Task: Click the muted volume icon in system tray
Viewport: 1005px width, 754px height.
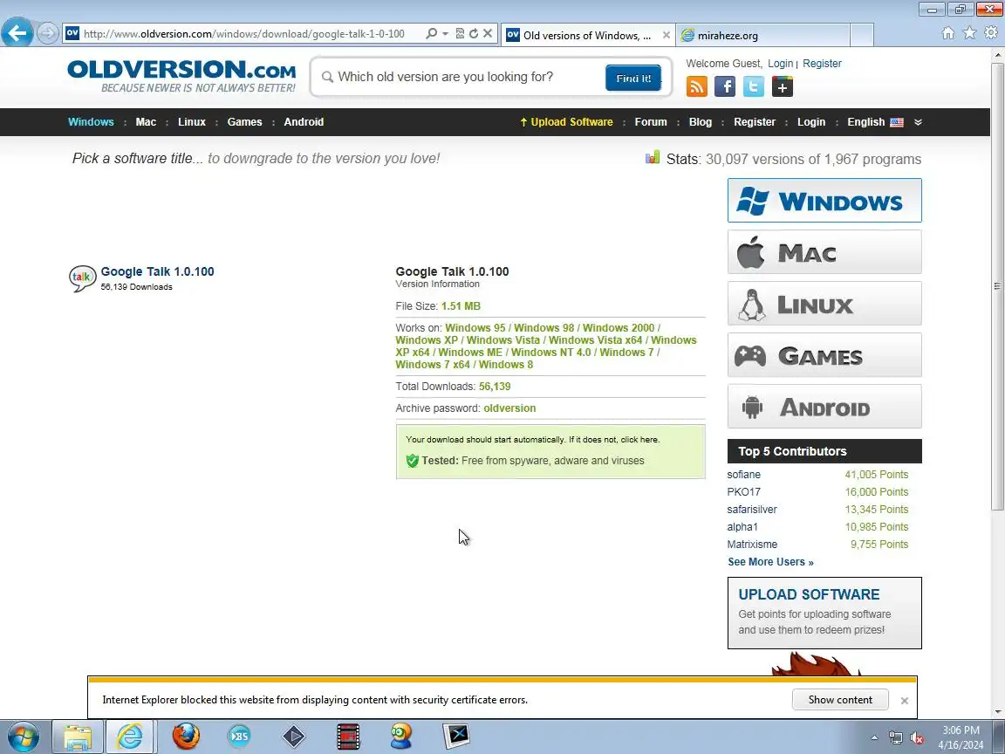Action: [917, 737]
